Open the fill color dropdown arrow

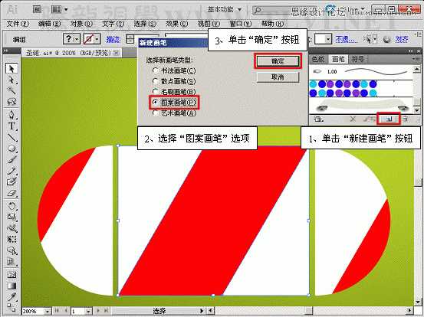point(77,39)
